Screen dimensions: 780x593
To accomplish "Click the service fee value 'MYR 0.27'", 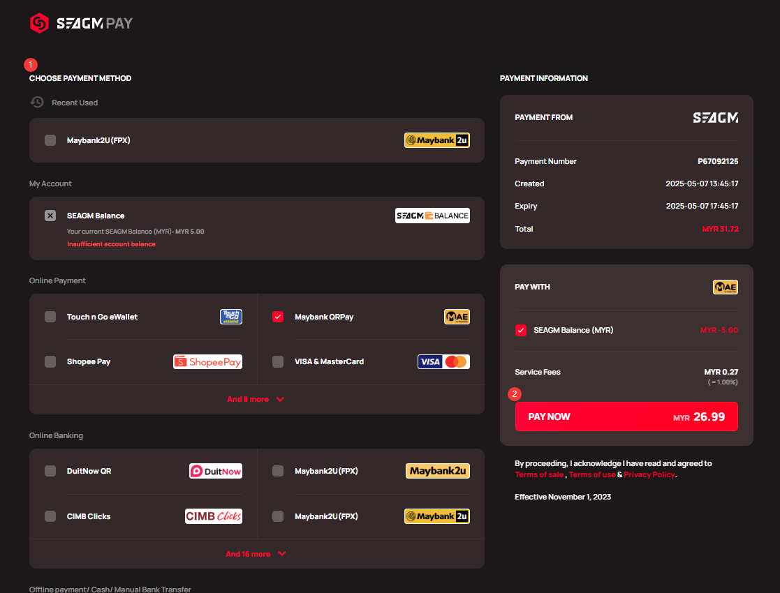I will [721, 373].
